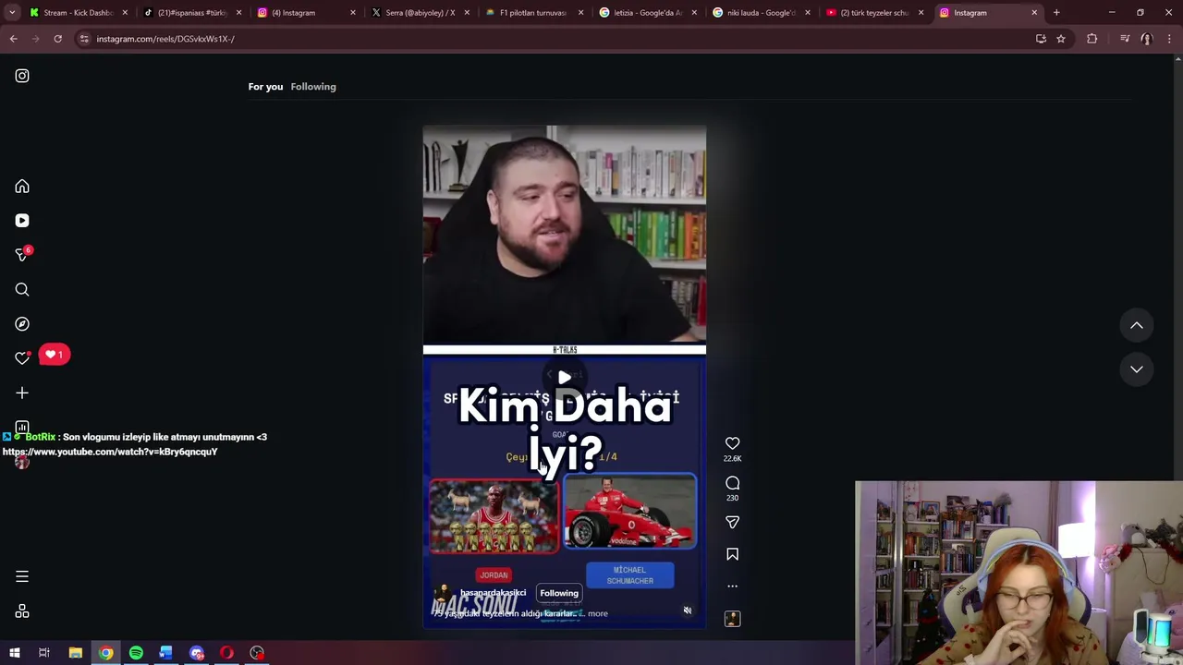Image resolution: width=1183 pixels, height=665 pixels.
Task: Switch to niki lauda Google tab
Action: coord(760,13)
